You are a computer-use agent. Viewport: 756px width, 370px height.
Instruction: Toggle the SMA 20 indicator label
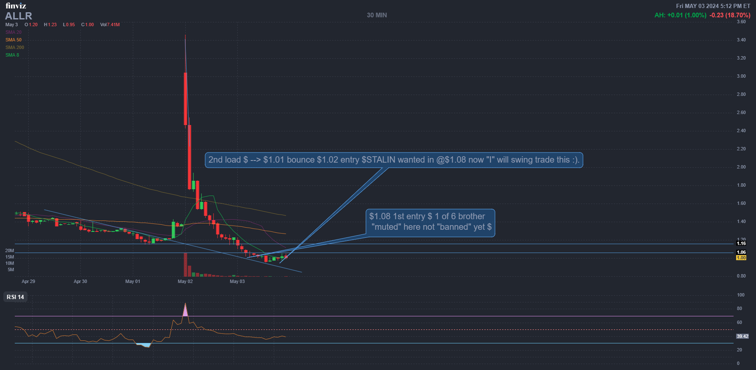coord(14,32)
